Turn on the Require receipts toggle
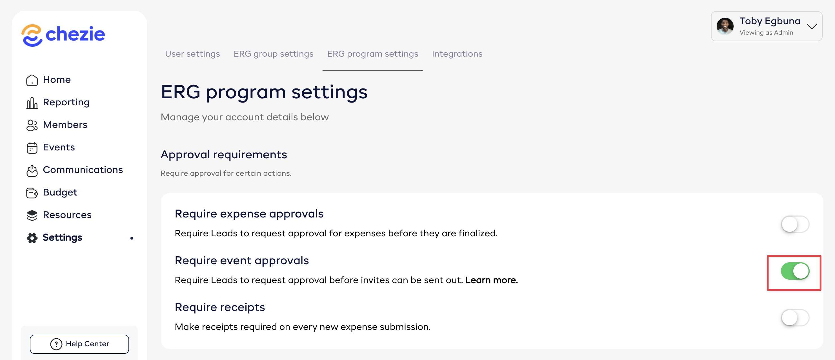 [x=794, y=318]
